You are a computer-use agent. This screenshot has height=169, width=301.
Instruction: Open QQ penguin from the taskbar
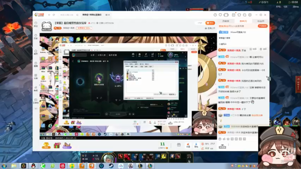click(x=33, y=166)
